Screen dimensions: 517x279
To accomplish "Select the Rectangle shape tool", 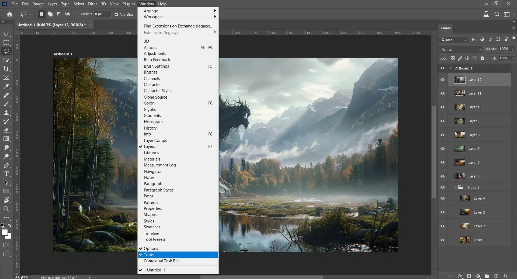I will pos(6,191).
